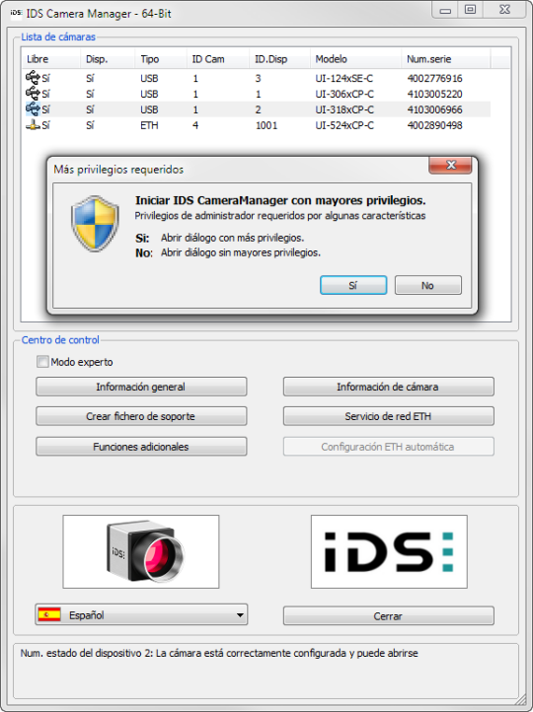
Task: Select model UI-524xCP-C in the camera list
Action: (x=344, y=125)
